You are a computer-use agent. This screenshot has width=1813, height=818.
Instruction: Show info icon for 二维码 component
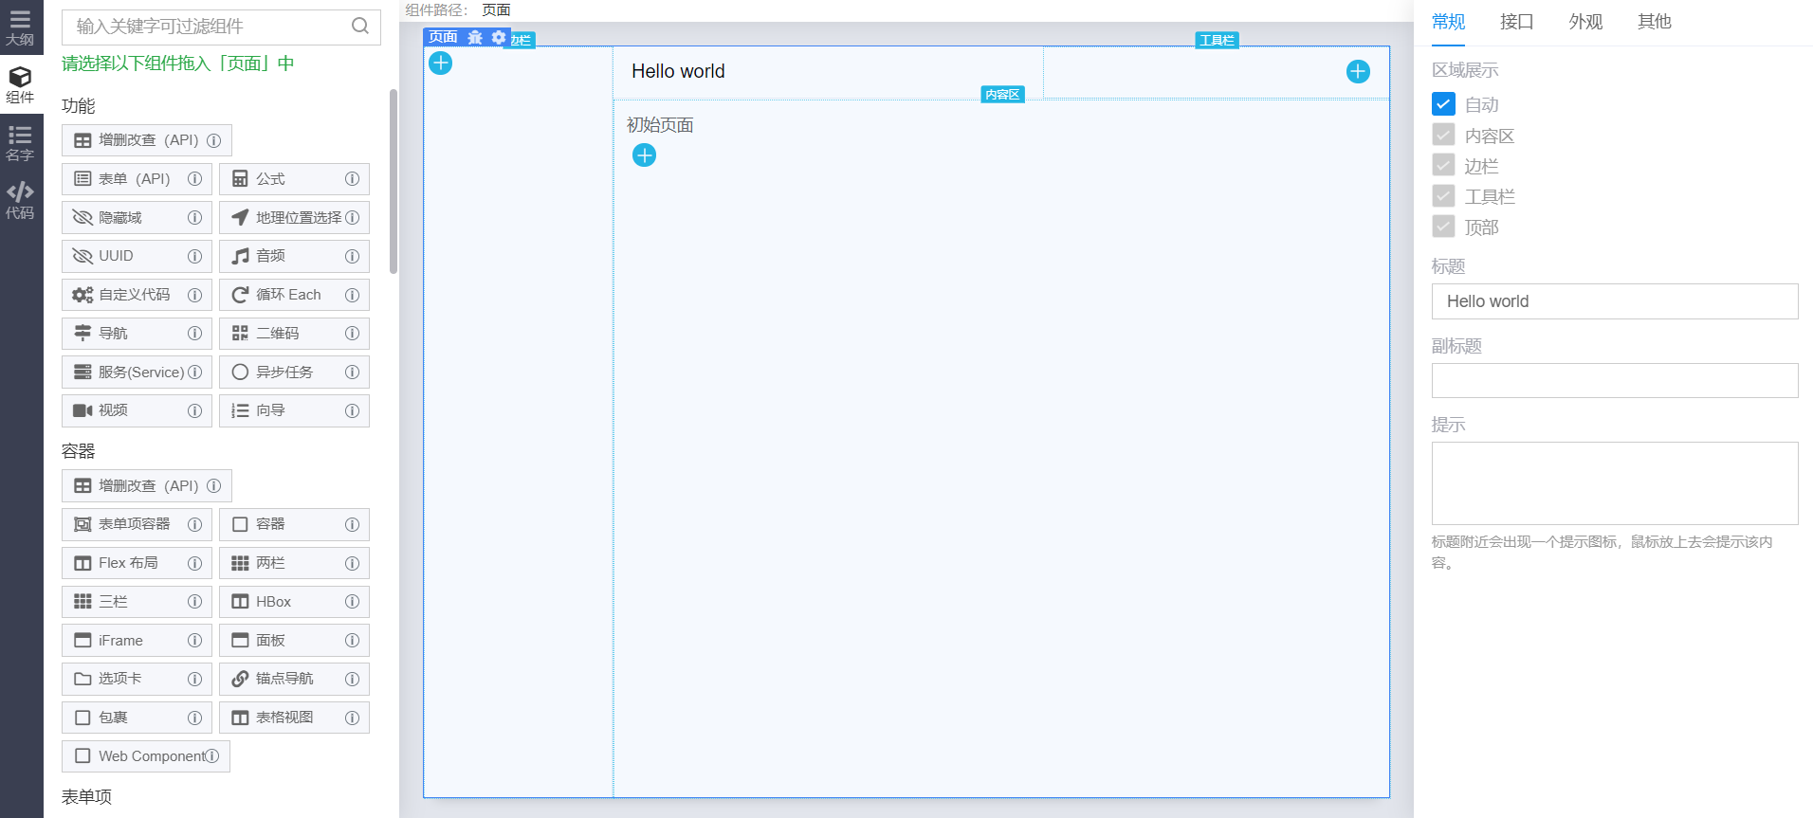[352, 333]
